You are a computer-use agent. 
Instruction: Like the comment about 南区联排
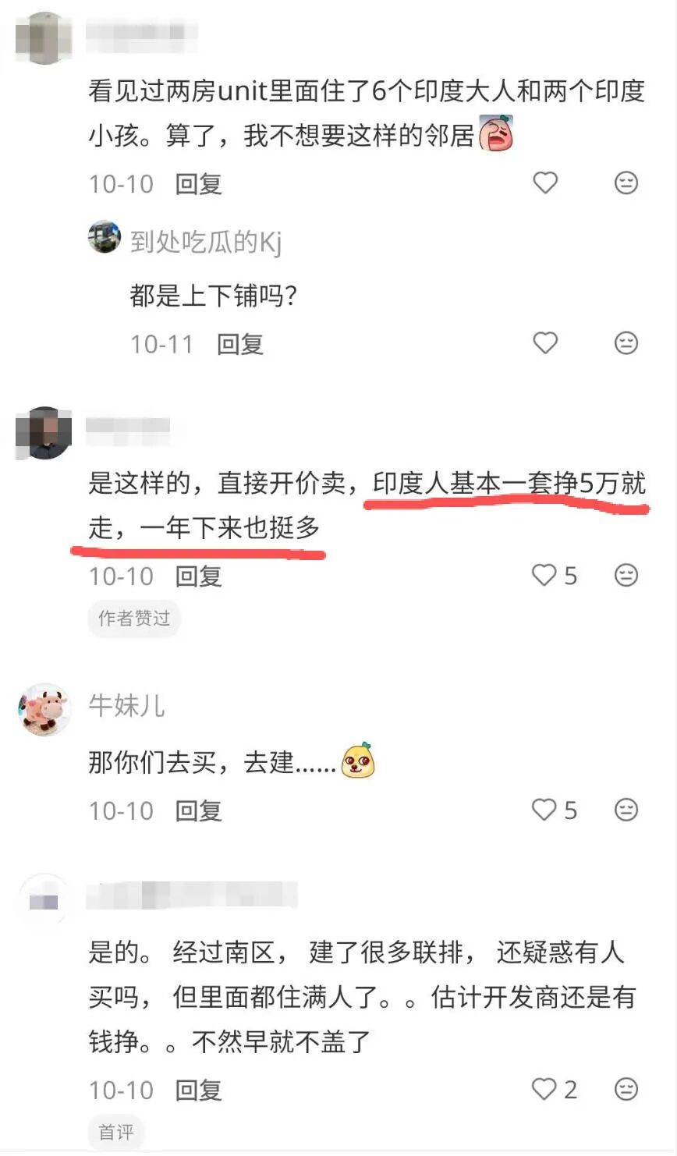554,1089
